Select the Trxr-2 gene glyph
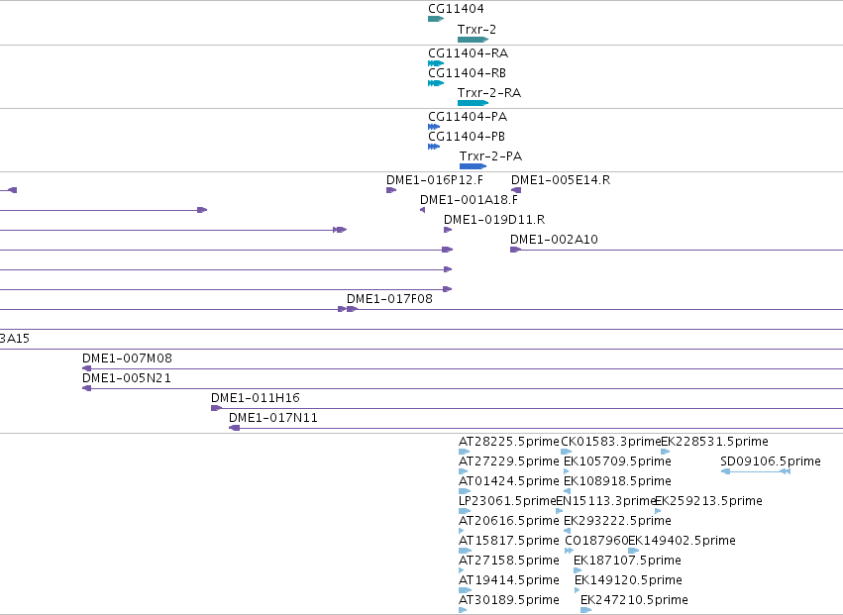The height and width of the screenshot is (615, 843). click(x=474, y=40)
